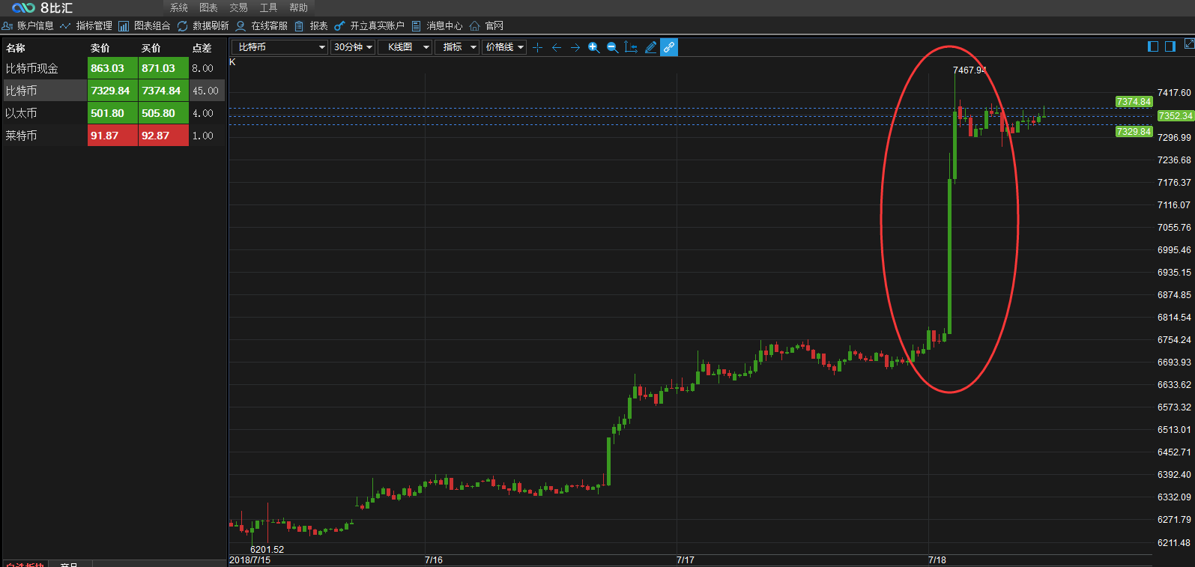The width and height of the screenshot is (1195, 567).
Task: Click 比特币 sell price 7329.84
Action: (112, 91)
